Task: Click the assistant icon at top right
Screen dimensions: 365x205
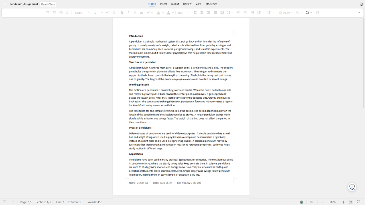Action: click(361, 4)
